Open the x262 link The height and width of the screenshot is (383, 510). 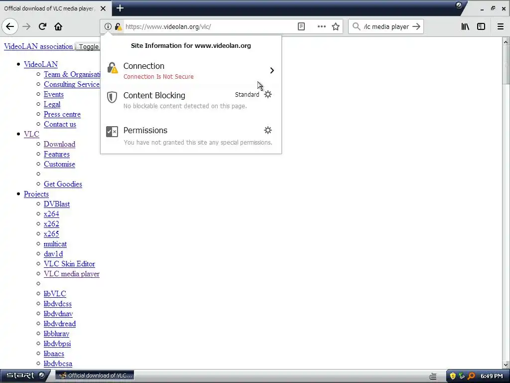click(x=51, y=224)
